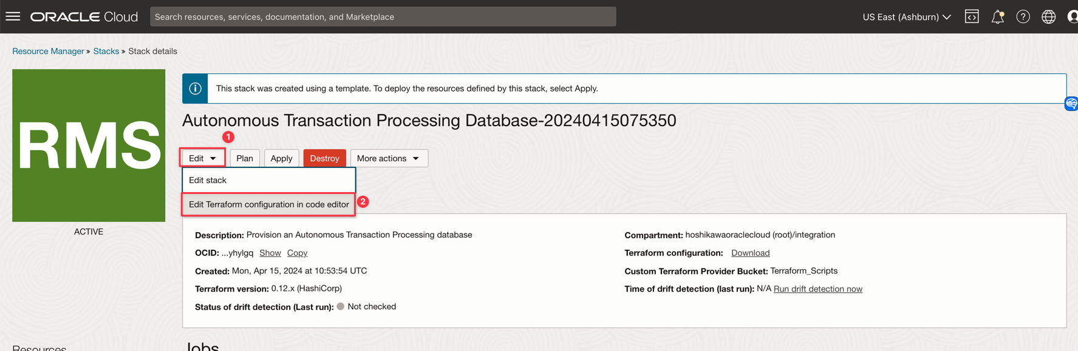Screen dimensions: 1078x351
Task: Open the hamburger navigation menu
Action: tap(13, 16)
